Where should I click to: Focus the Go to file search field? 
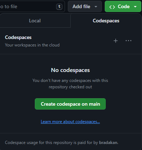[32, 6]
